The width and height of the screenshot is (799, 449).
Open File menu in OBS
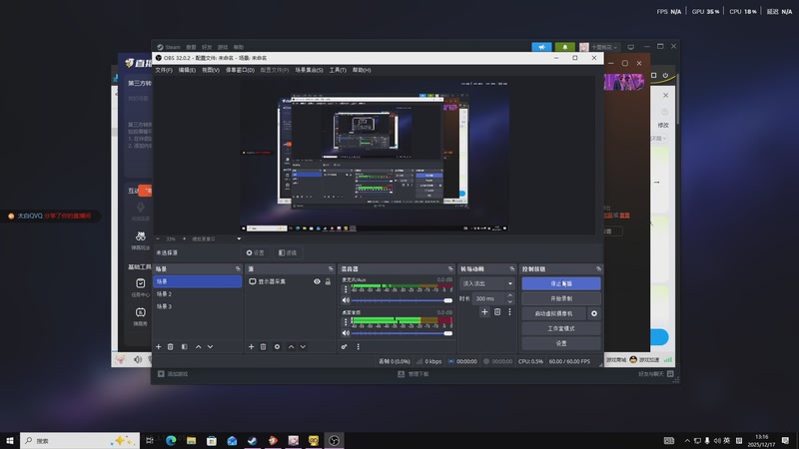(x=164, y=70)
